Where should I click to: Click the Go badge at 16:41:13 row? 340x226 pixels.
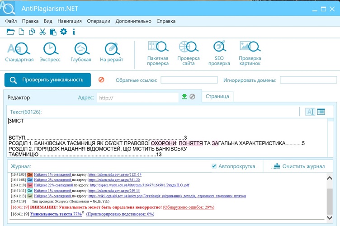tap(30, 196)
